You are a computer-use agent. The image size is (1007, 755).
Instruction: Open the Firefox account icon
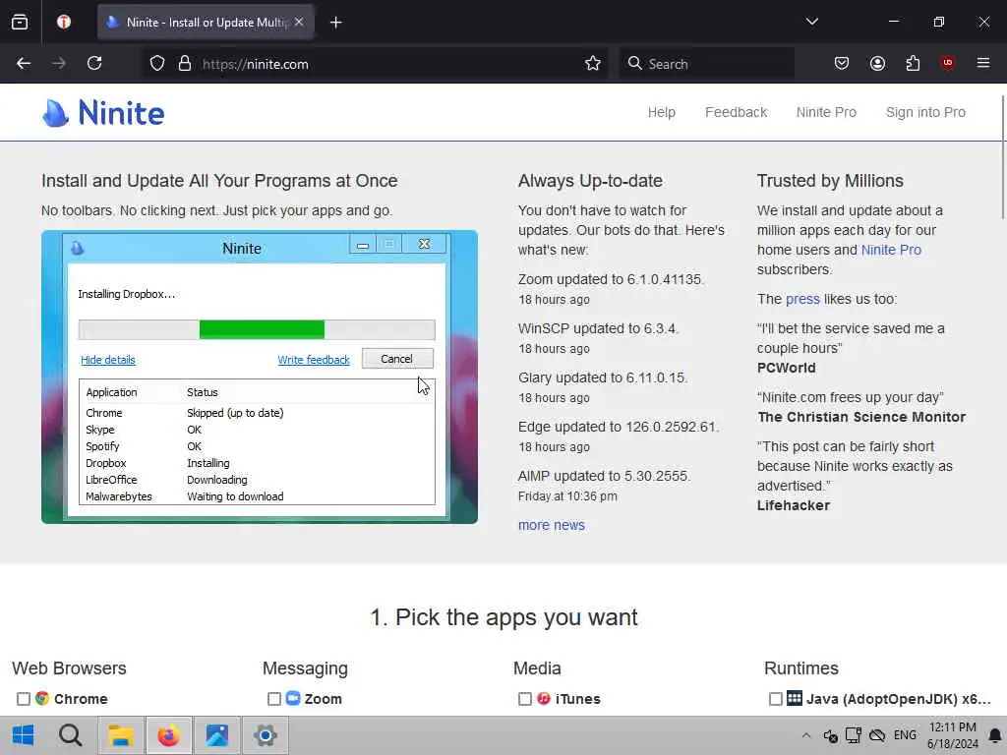(877, 64)
